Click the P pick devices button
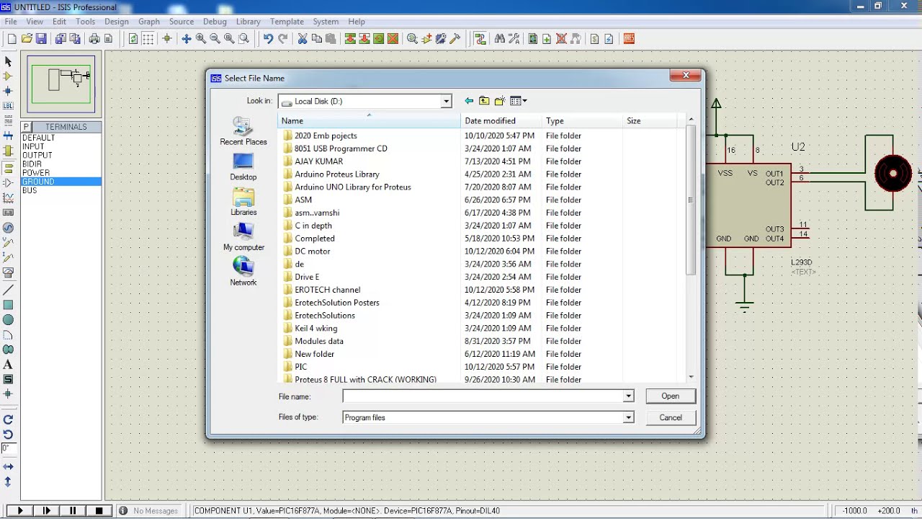The image size is (922, 519). (27, 127)
